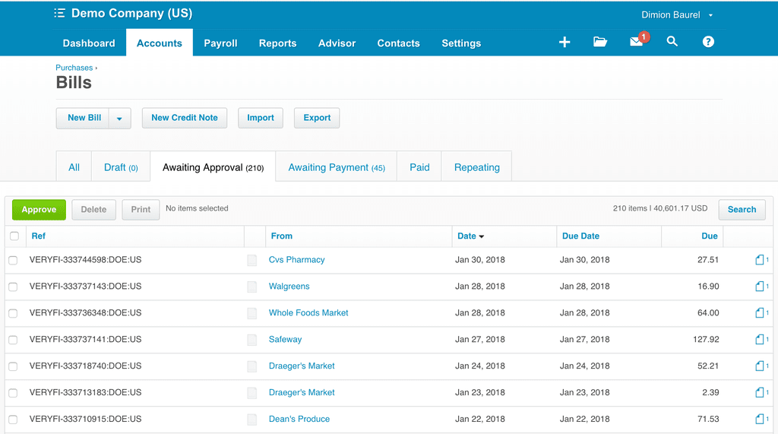Open the Payroll menu
The image size is (778, 434).
(220, 43)
